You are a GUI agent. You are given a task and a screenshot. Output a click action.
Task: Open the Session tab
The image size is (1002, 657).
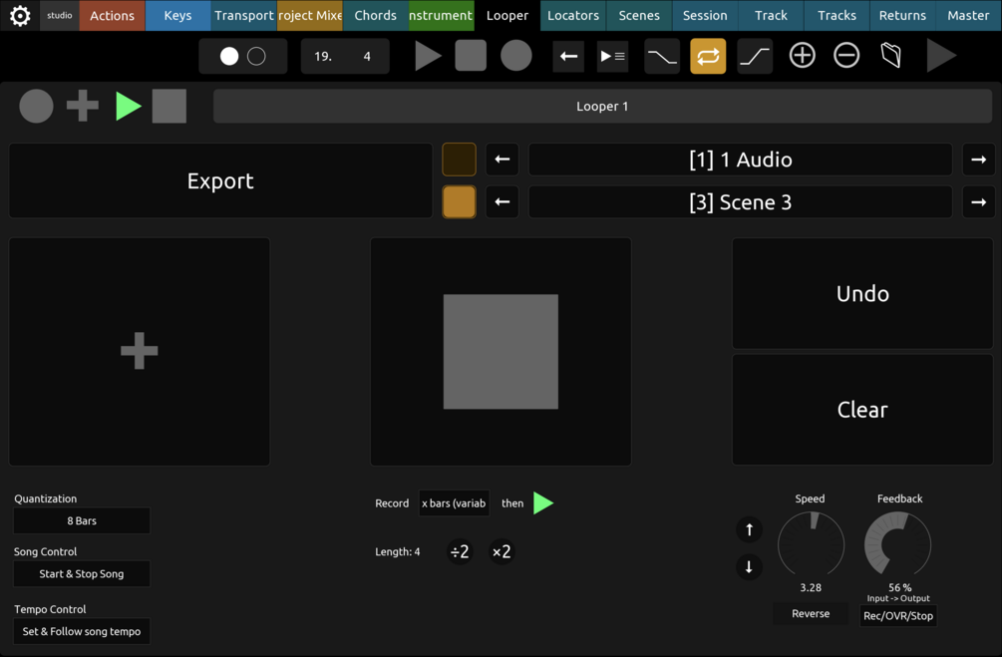tap(705, 15)
